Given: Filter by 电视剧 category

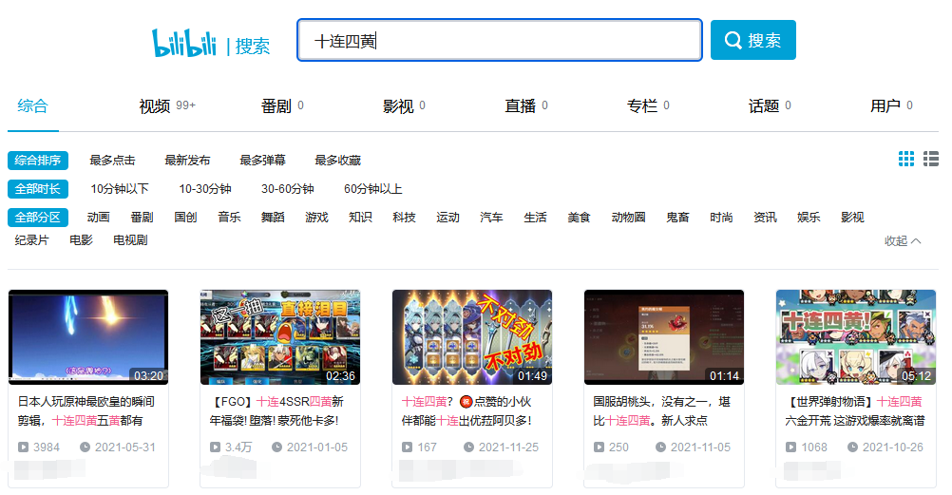Looking at the screenshot, I should pyautogui.click(x=130, y=240).
